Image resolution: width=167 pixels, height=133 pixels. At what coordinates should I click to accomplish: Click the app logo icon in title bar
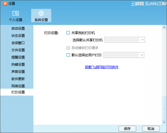point(5,4)
